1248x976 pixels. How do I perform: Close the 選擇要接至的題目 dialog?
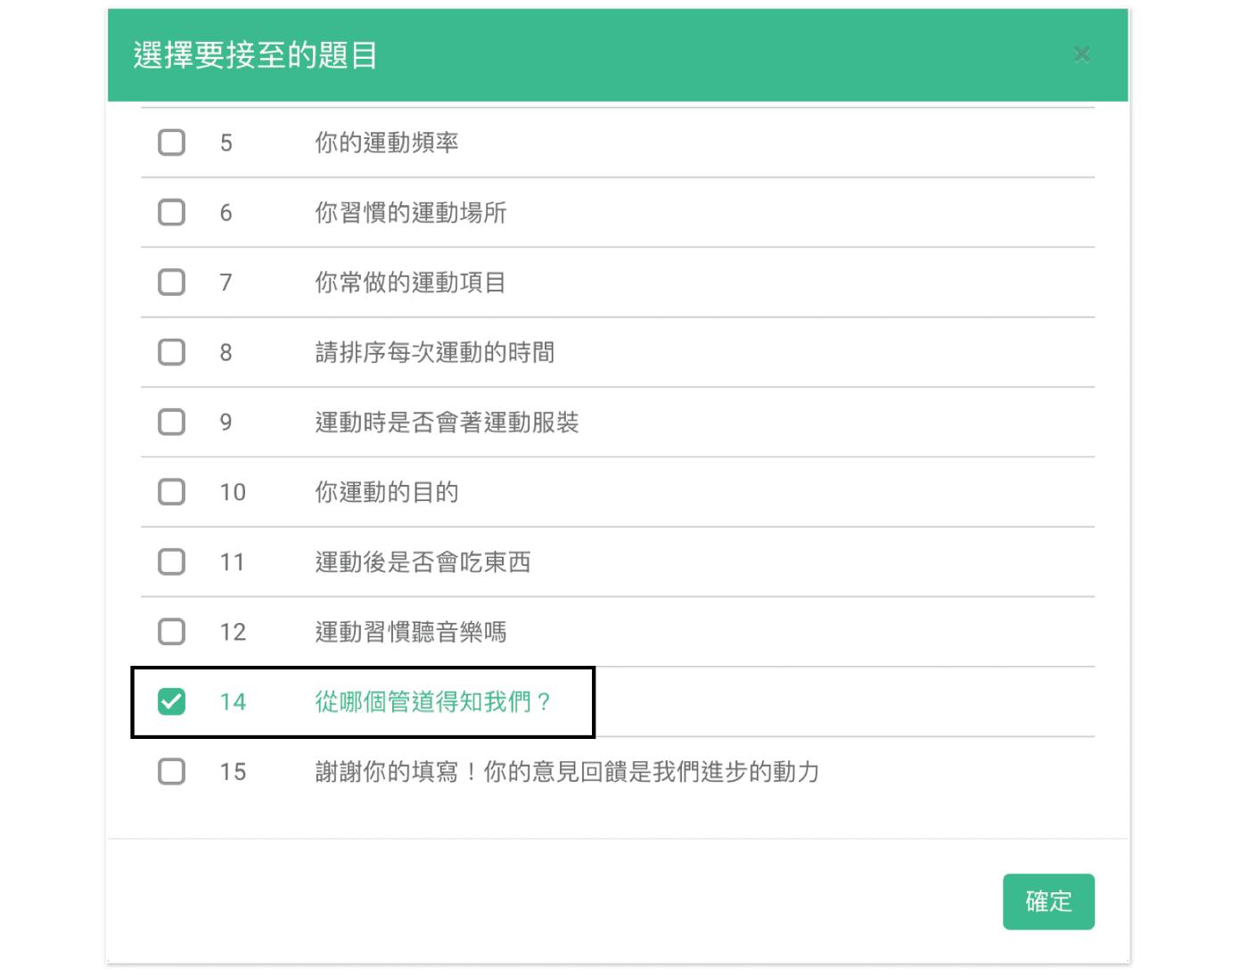click(x=1082, y=54)
